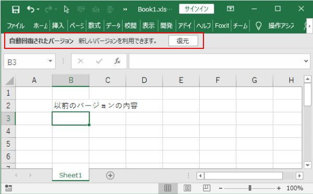Click horizontal scrollbar left arrow
The height and width of the screenshot is (194, 313).
(200, 176)
